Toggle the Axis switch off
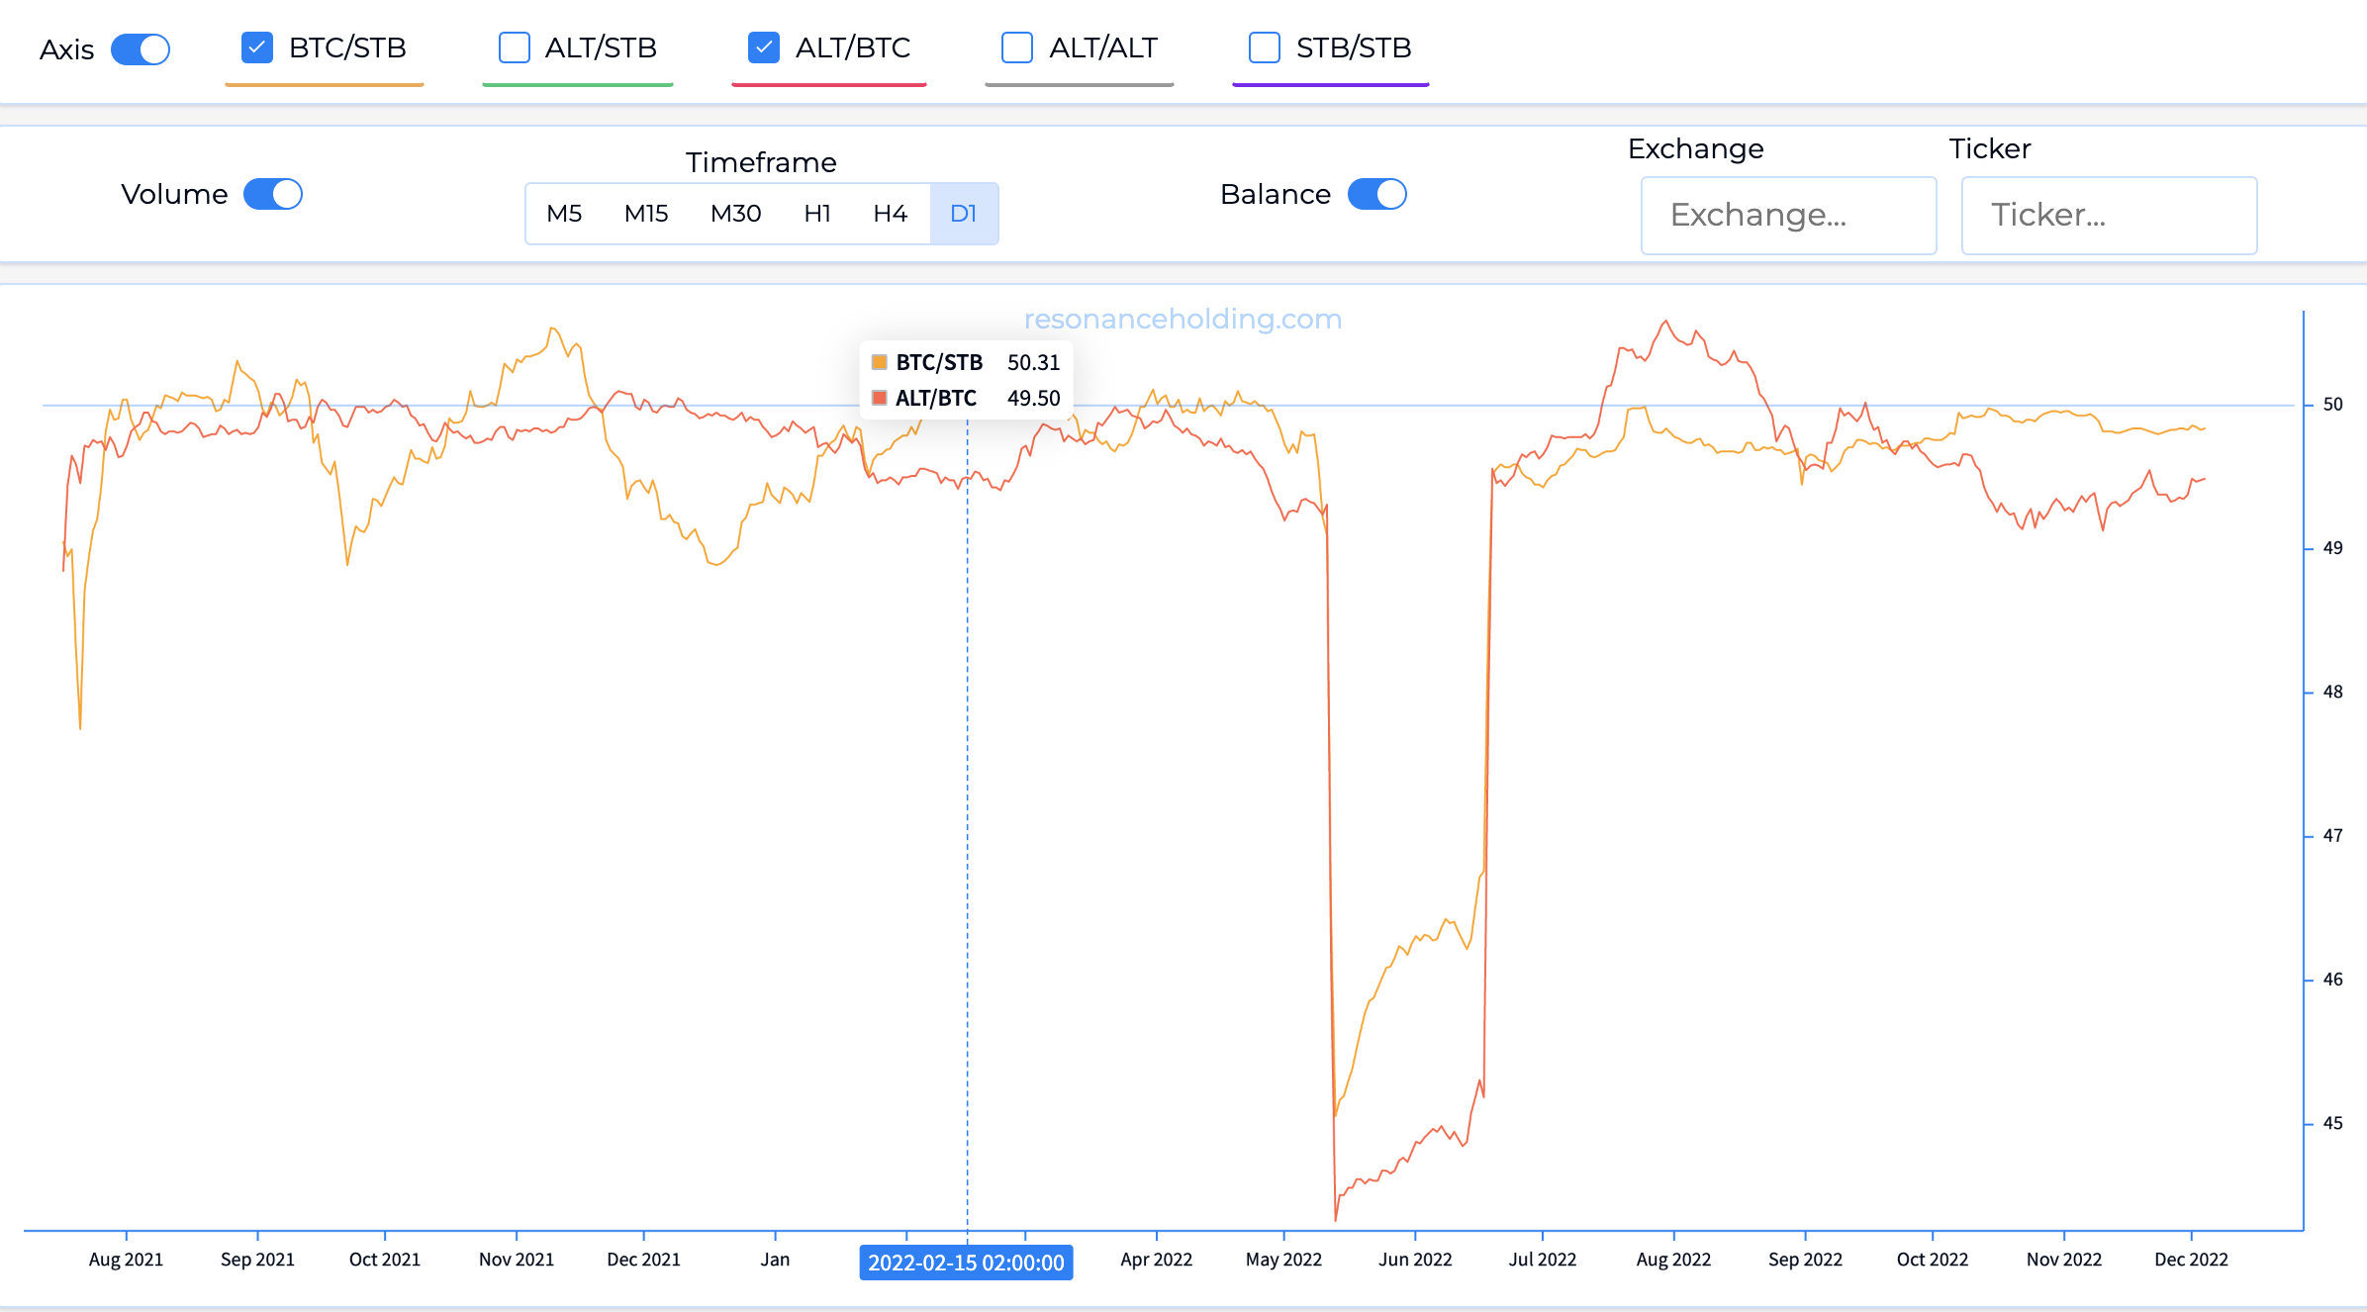The height and width of the screenshot is (1312, 2367). click(141, 49)
